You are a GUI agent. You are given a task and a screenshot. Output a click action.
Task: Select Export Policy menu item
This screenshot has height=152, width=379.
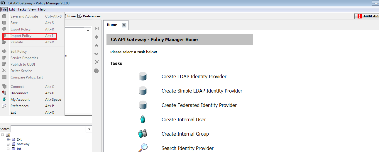tap(32, 29)
